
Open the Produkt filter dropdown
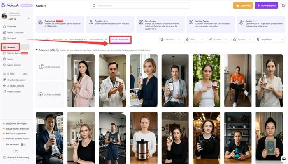242,39
